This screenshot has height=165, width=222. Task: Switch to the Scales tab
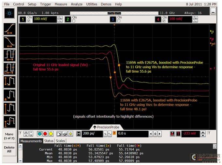click(60, 141)
